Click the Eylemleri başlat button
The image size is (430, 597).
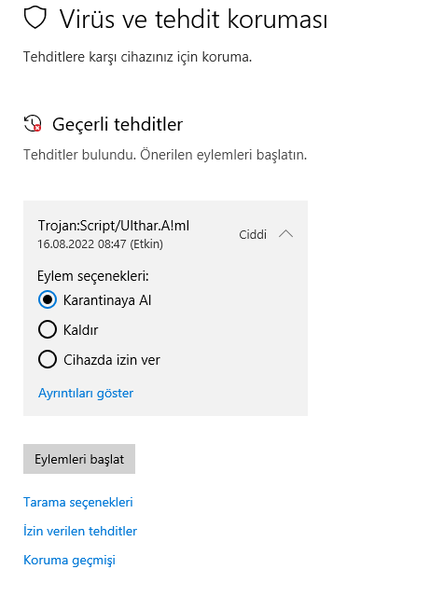click(79, 459)
